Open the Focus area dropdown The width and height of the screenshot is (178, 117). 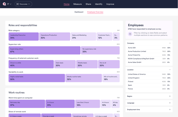point(23,4)
